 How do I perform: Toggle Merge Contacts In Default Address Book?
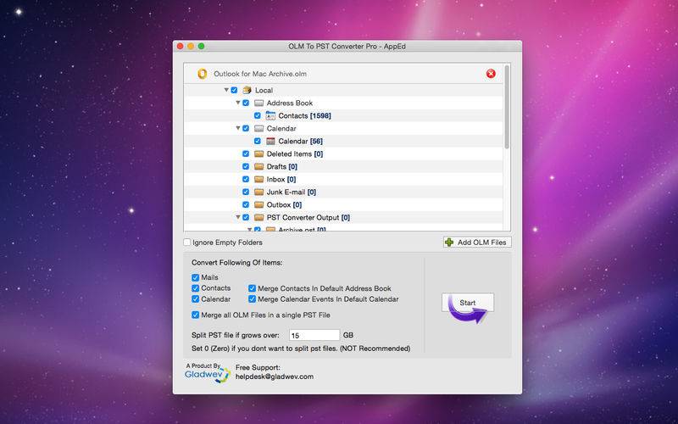coord(252,288)
